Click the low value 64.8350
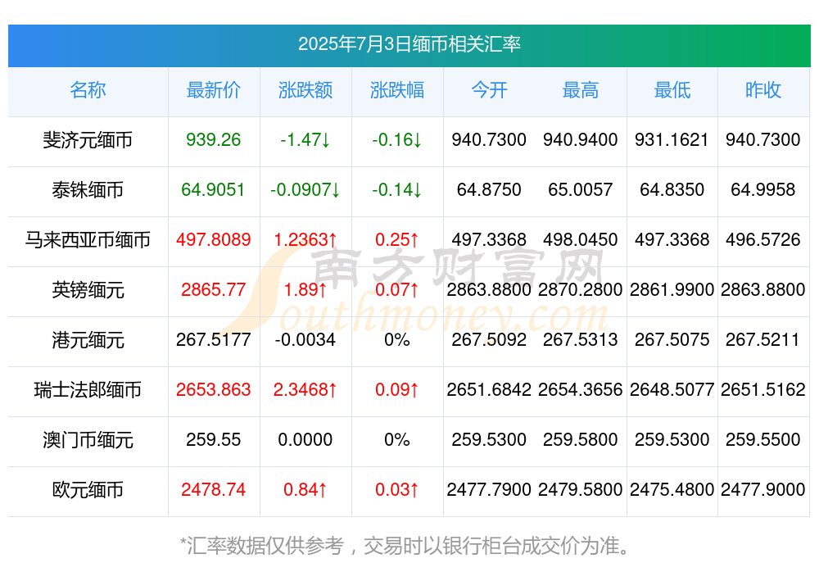Viewport: 819px width, 572px height. pos(672,189)
